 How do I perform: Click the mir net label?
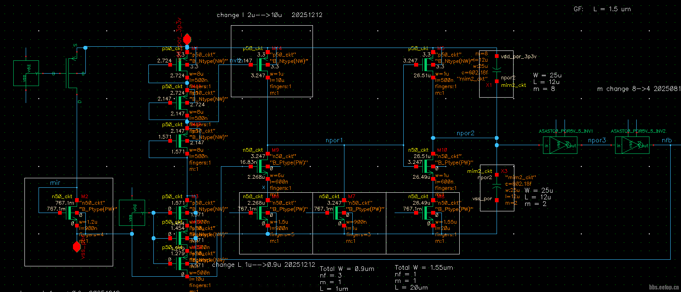55,182
